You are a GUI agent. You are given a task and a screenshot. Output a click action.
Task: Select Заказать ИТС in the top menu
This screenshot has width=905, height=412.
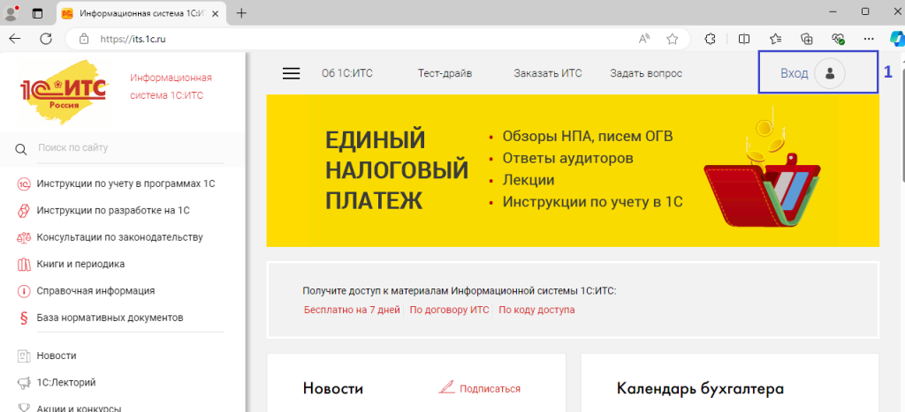pos(548,73)
